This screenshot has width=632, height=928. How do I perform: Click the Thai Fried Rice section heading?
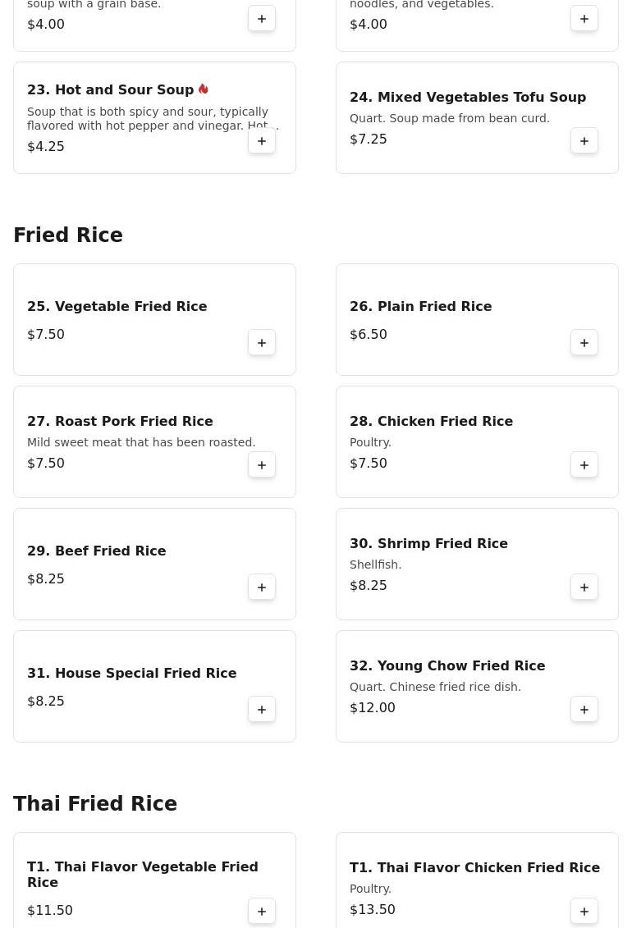coord(95,804)
